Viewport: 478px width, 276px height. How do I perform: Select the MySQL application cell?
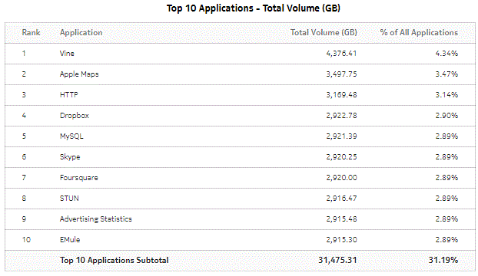pos(71,136)
